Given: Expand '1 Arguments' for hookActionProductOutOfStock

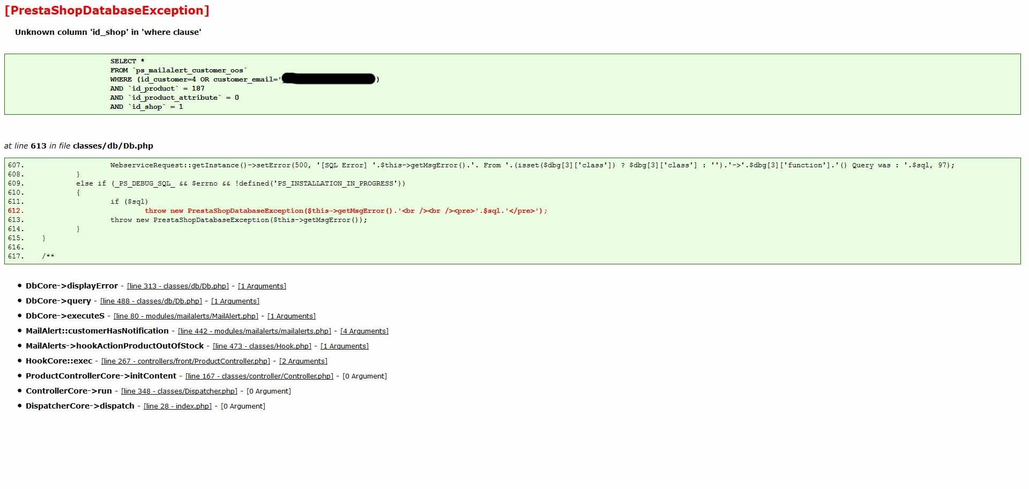Looking at the screenshot, I should (x=345, y=346).
